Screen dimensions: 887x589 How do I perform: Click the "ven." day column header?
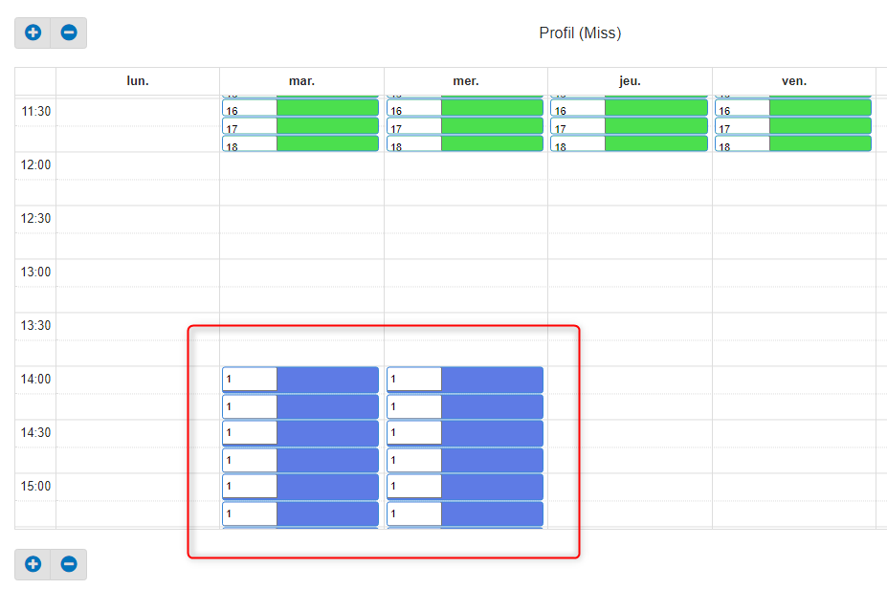pyautogui.click(x=794, y=81)
